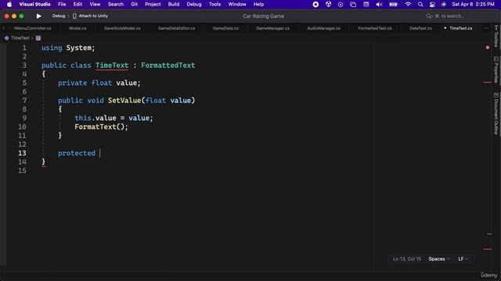Open the Edit menu

[77, 4]
